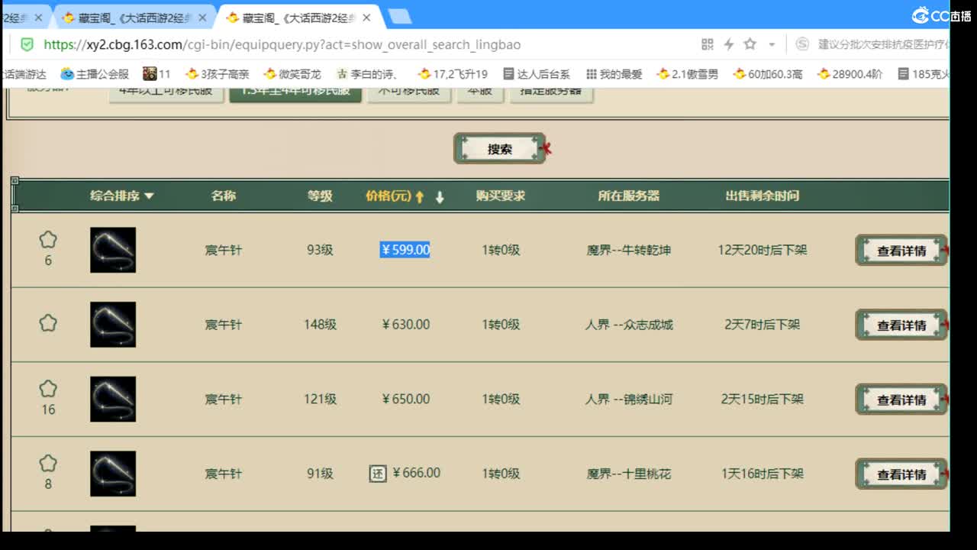
Task: Click the lightning speed-mode icon
Action: tap(729, 44)
